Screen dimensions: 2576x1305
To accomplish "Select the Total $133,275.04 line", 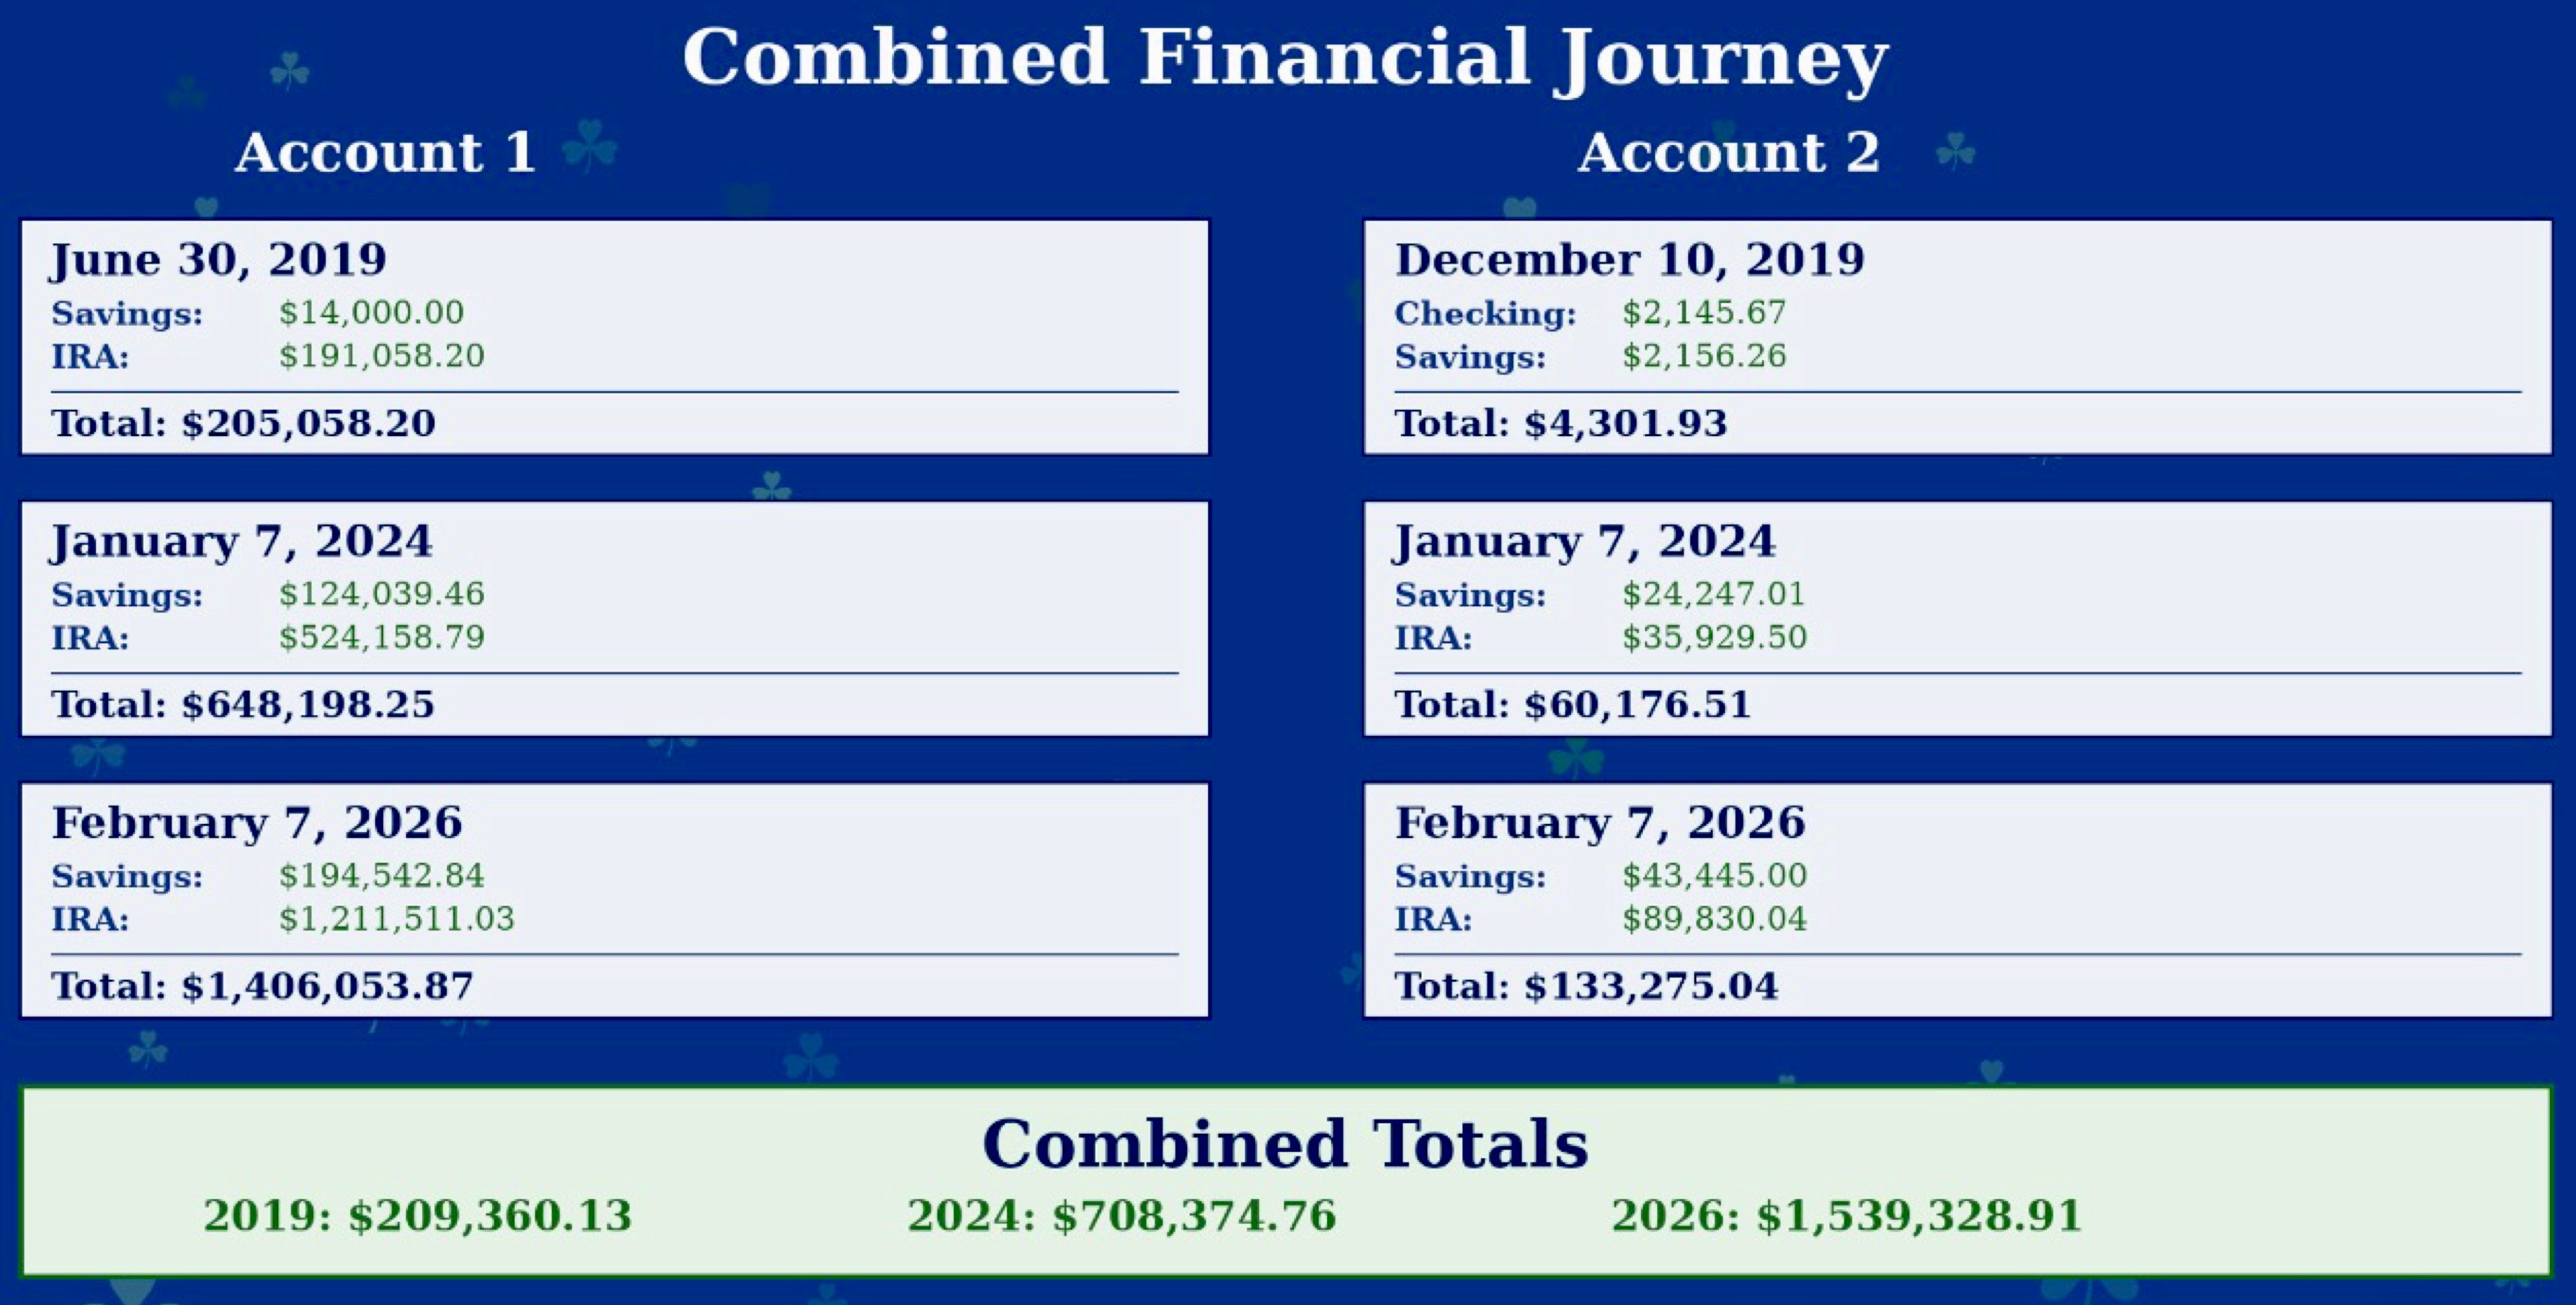I will (1586, 986).
